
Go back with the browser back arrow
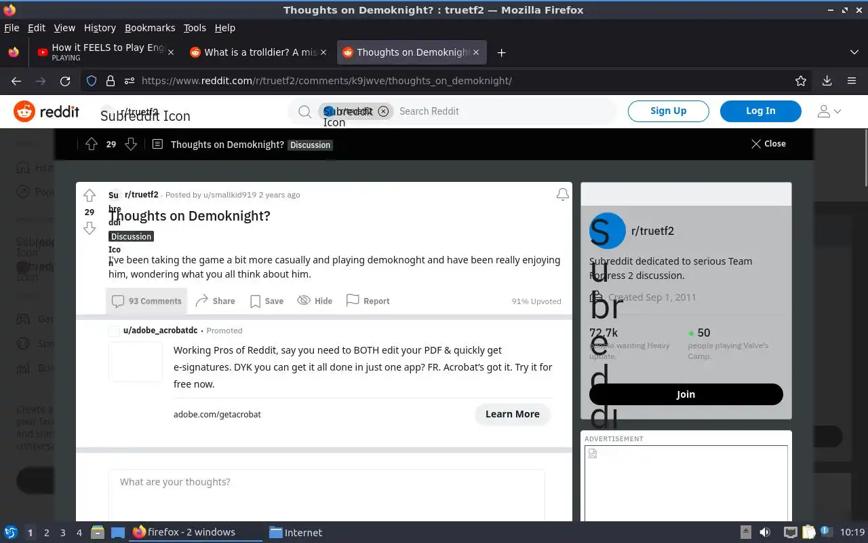16,81
